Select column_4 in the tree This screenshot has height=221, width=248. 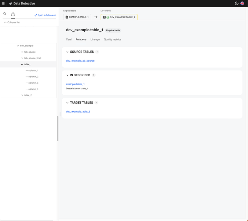(x=33, y=89)
